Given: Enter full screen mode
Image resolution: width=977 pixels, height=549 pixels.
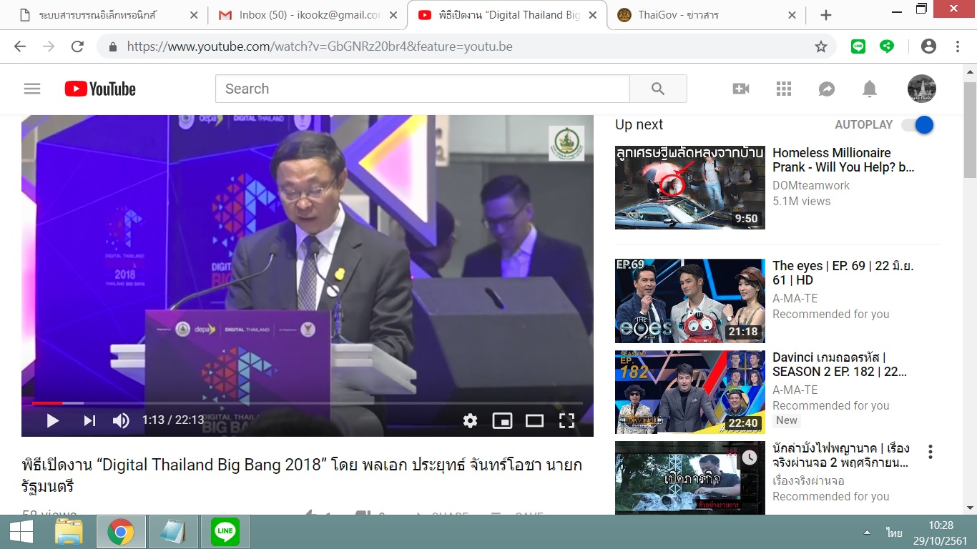Looking at the screenshot, I should tap(566, 420).
